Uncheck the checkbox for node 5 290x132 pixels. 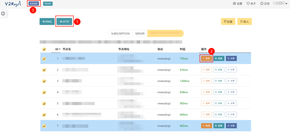[44, 103]
